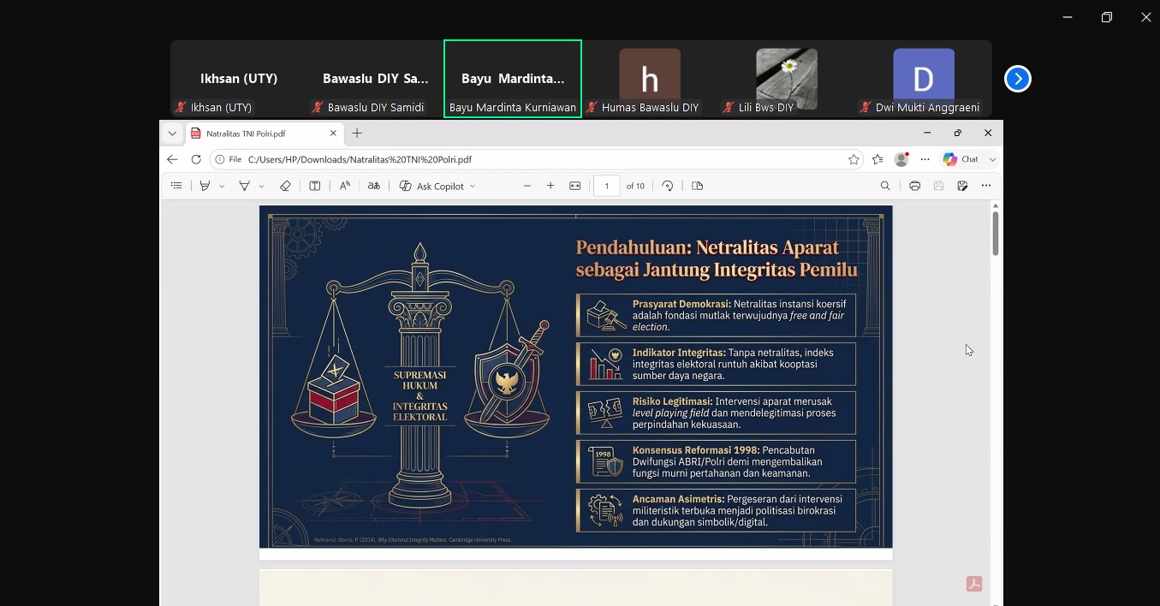Zoom in with the plus icon
The width and height of the screenshot is (1160, 606).
(x=550, y=186)
